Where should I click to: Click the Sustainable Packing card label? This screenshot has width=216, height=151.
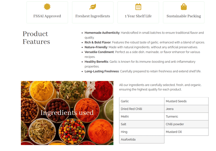[x=184, y=16]
